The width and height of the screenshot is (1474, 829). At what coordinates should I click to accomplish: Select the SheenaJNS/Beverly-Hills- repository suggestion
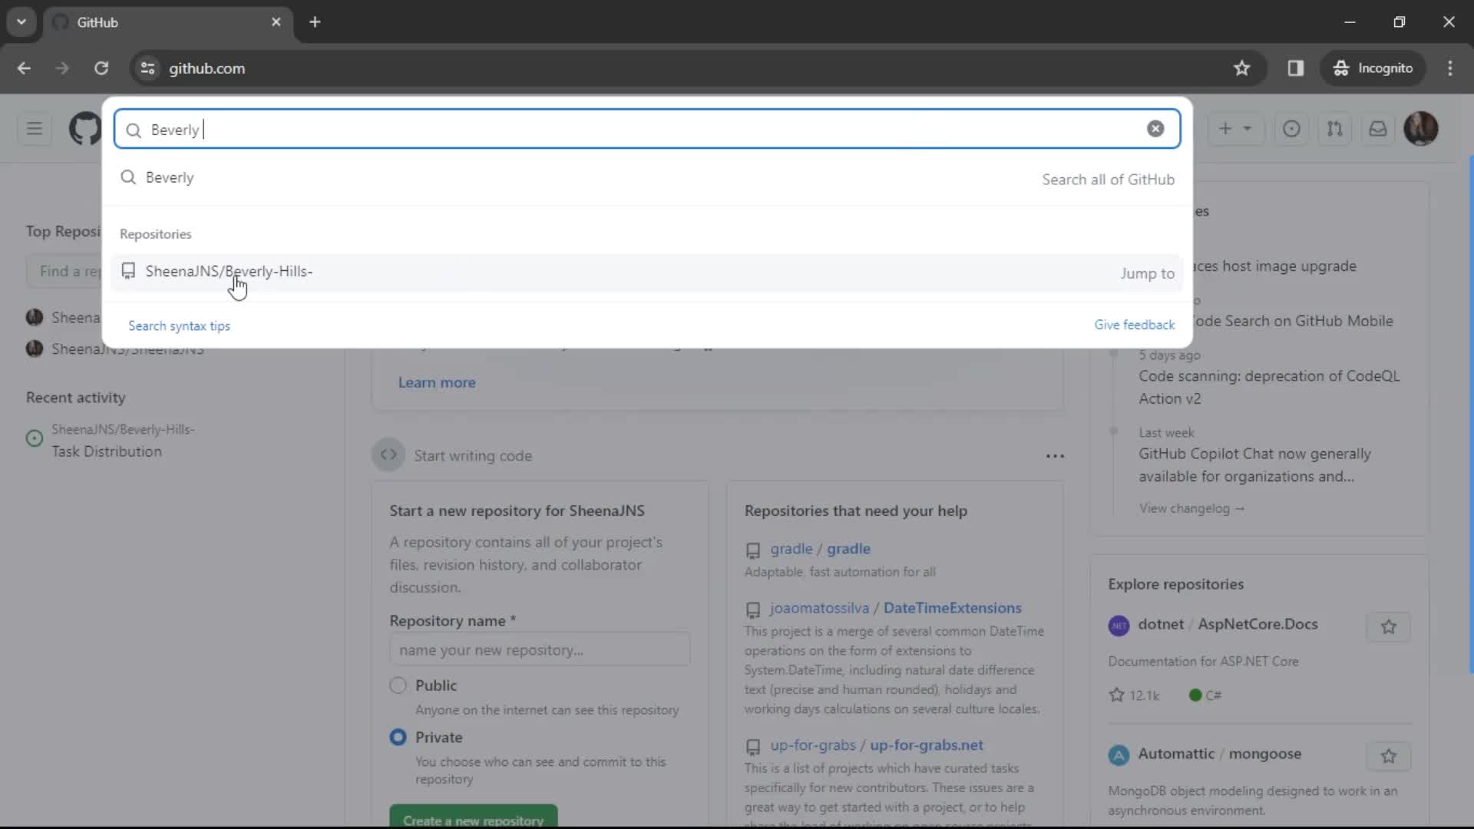pos(646,272)
